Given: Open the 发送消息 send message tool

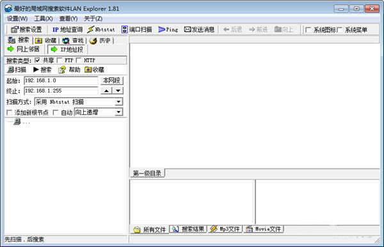Looking at the screenshot, I should click(x=199, y=29).
